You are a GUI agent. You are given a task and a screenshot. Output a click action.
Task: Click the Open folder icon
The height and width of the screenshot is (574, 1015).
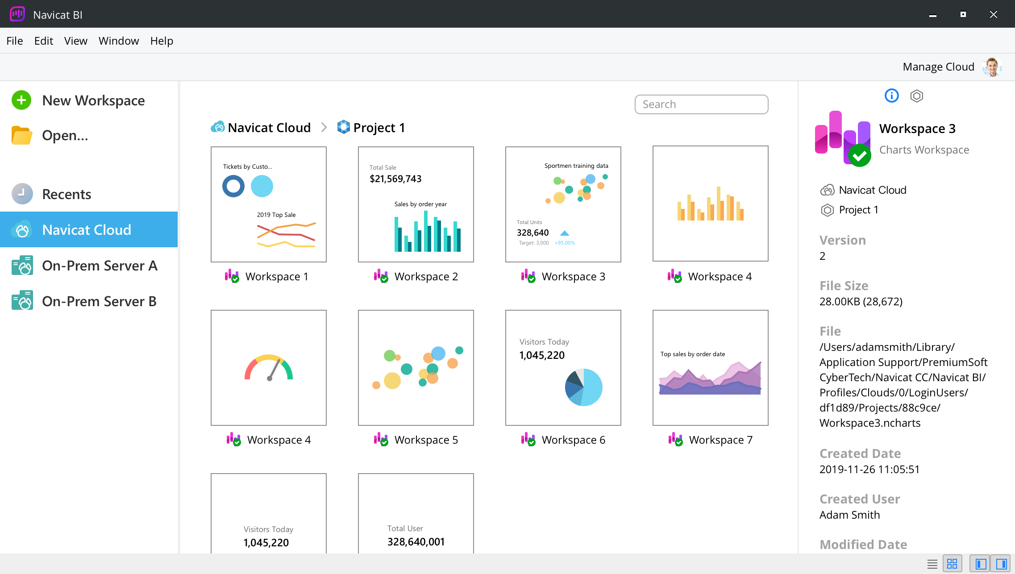click(x=21, y=135)
